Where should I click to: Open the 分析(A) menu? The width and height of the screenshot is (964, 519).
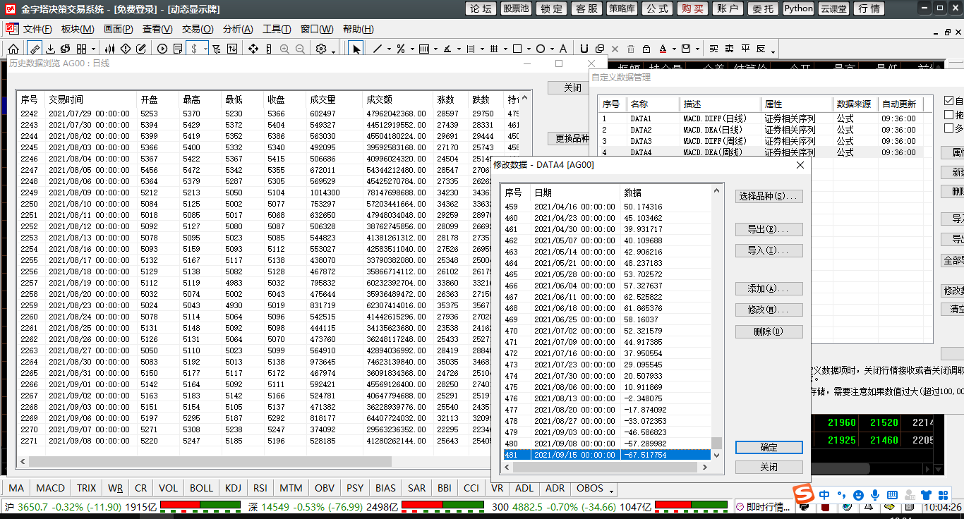[238, 29]
